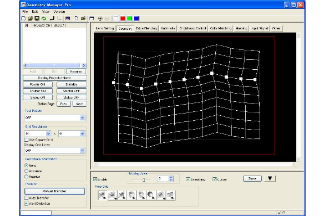Toggle the Cursor checkbox
The image size is (324, 216).
coord(215,179)
